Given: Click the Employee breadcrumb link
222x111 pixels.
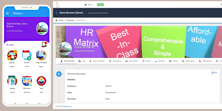Looking at the screenshot, I should (x=70, y=20).
